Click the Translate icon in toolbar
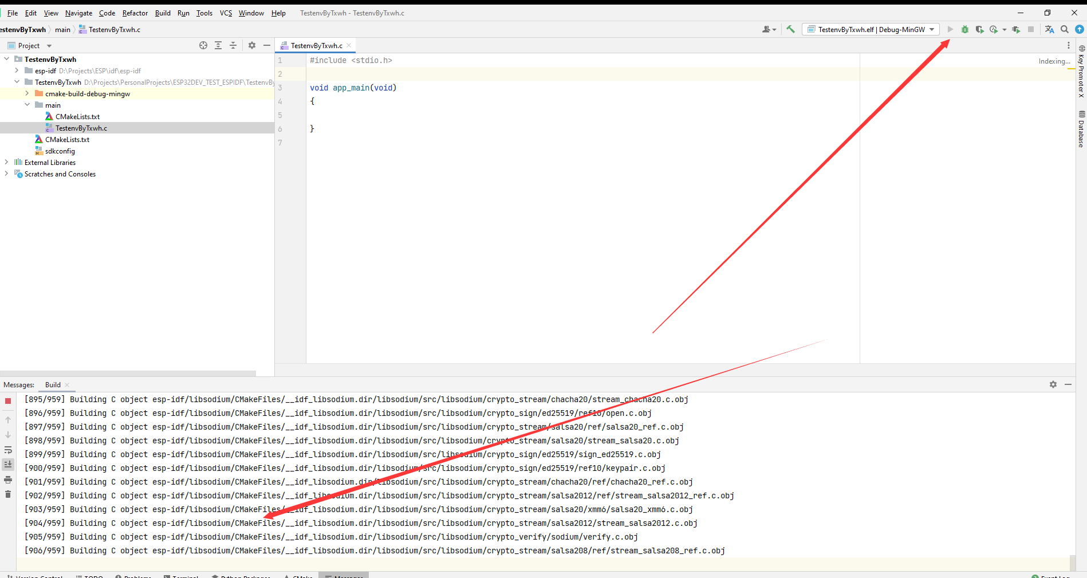The width and height of the screenshot is (1087, 578). point(1049,29)
